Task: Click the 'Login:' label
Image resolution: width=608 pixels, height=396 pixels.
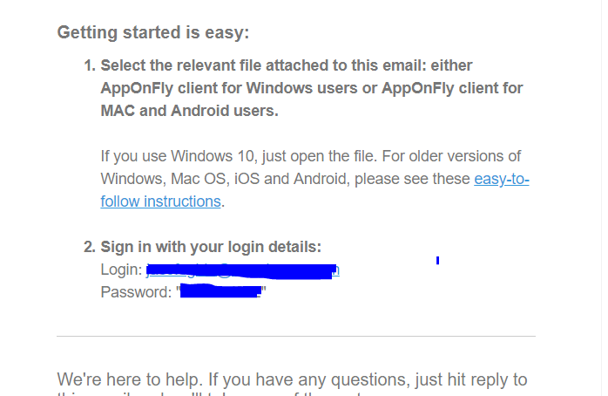Action: [121, 270]
